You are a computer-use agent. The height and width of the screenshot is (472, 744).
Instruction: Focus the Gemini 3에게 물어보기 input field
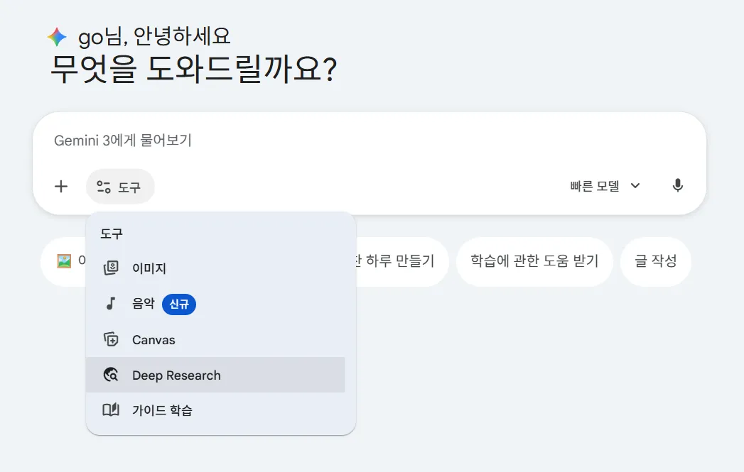click(x=369, y=141)
